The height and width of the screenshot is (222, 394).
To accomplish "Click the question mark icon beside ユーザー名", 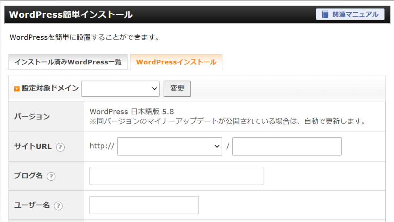I will click(x=58, y=206).
